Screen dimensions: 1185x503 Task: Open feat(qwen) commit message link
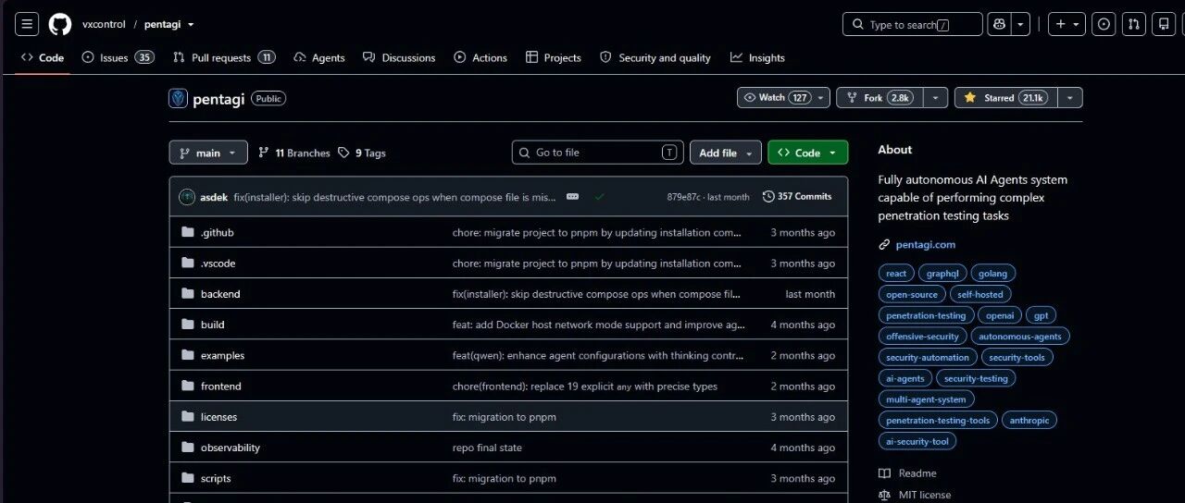tap(598, 355)
